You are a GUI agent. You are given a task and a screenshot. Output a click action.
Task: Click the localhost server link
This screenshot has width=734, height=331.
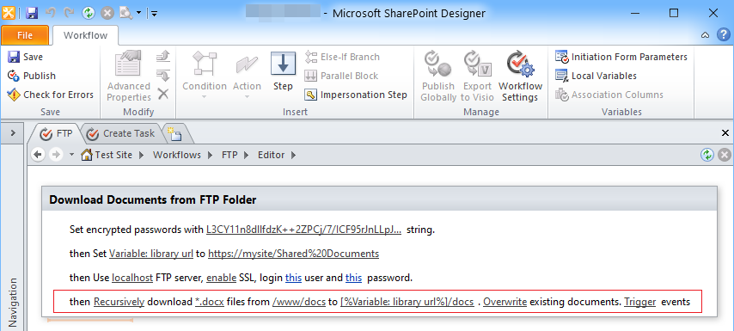[x=132, y=277]
